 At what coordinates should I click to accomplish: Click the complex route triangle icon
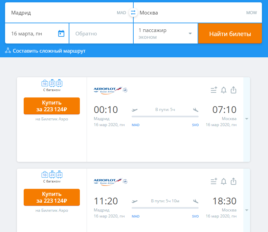click(x=8, y=51)
